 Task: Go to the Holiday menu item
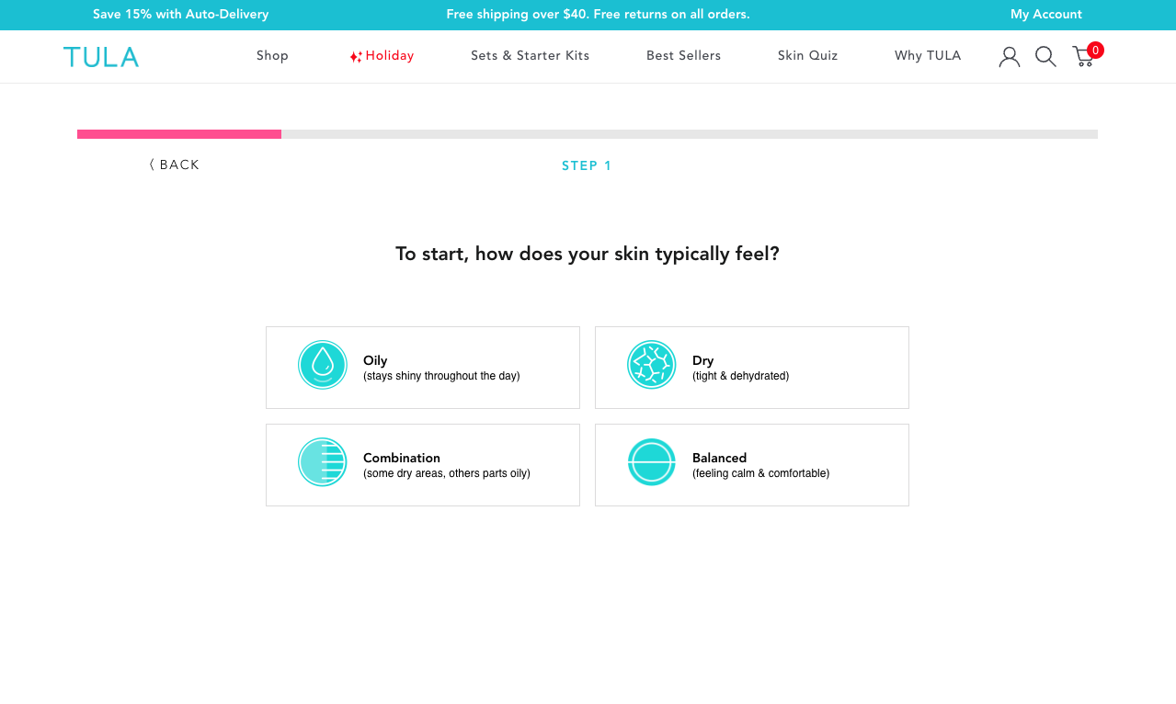coord(382,56)
